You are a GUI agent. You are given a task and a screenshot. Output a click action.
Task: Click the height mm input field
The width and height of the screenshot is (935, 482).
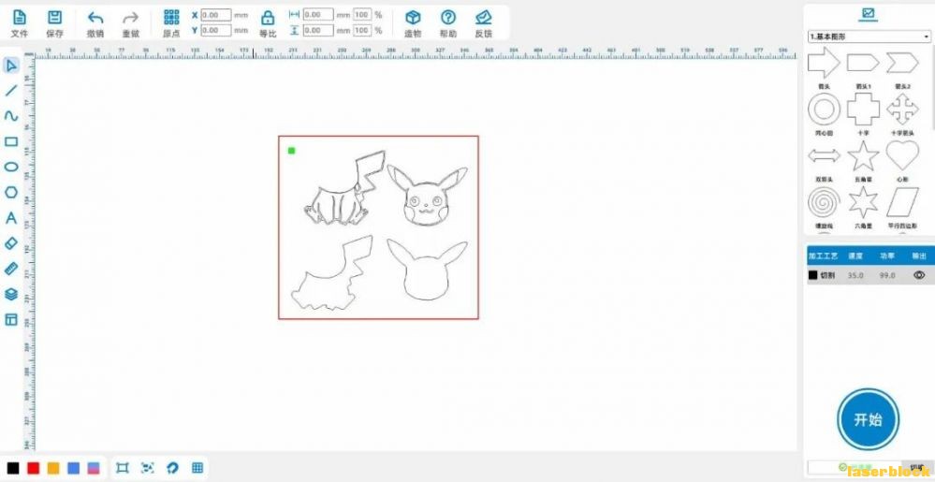318,30
